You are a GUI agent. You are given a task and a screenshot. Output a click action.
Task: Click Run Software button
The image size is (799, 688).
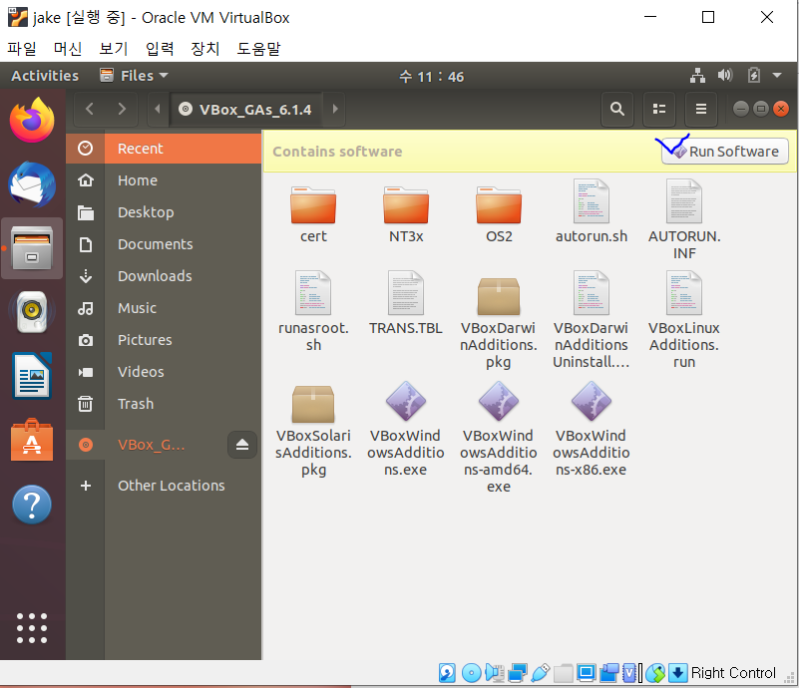click(725, 152)
